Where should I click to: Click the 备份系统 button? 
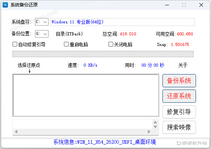tap(179, 81)
